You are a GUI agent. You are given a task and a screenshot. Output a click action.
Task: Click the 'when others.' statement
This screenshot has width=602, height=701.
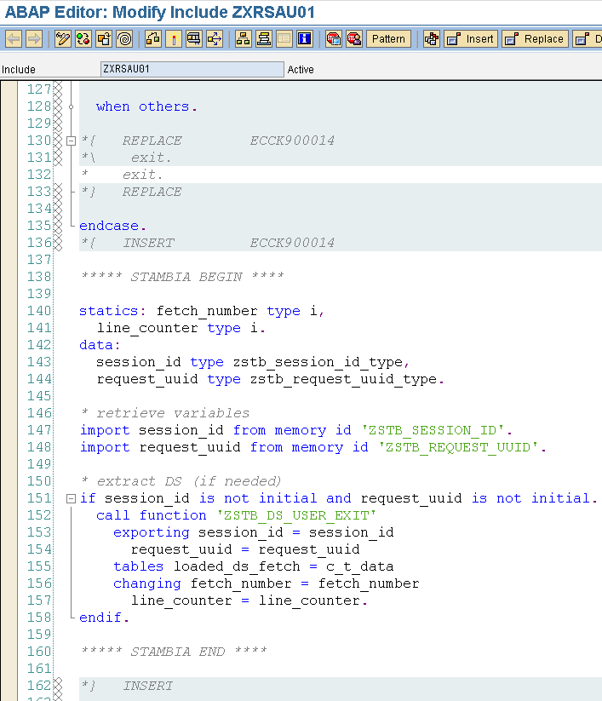pyautogui.click(x=146, y=106)
